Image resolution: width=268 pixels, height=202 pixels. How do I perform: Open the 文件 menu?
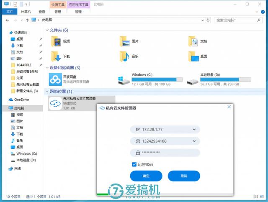tap(10, 11)
